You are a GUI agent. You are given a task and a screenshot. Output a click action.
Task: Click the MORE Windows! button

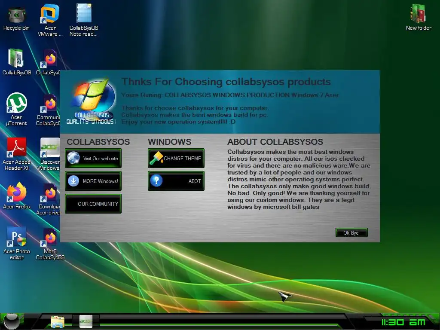93,181
